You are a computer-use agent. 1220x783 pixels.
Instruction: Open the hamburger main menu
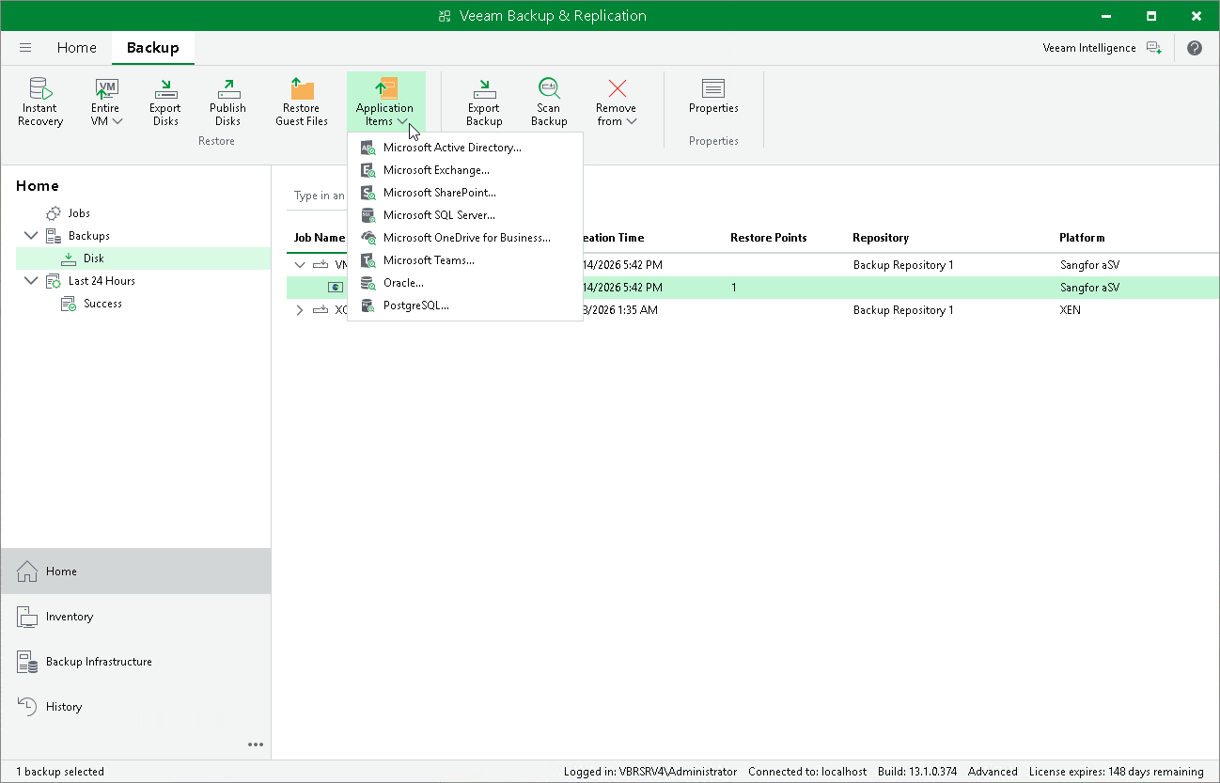25,48
